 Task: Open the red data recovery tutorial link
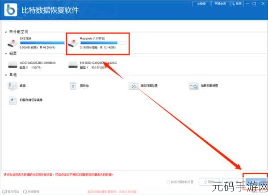(x=113, y=192)
